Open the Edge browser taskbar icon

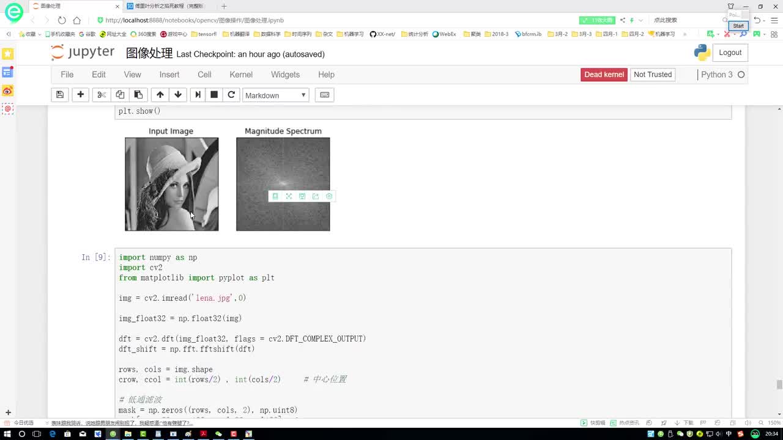tap(52, 434)
